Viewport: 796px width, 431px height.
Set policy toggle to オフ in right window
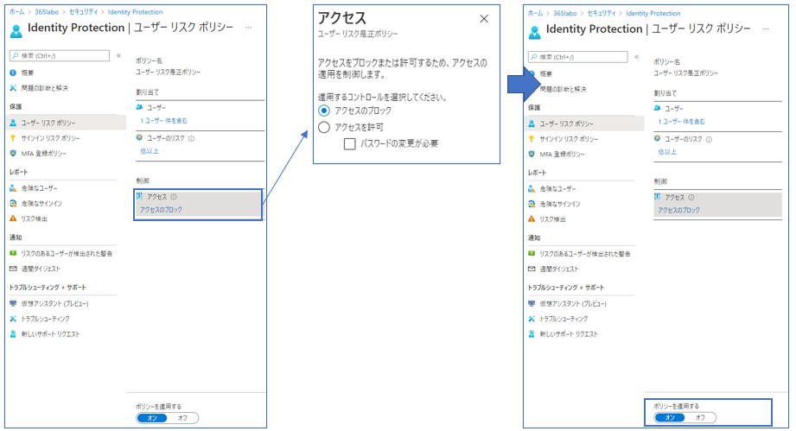[701, 418]
